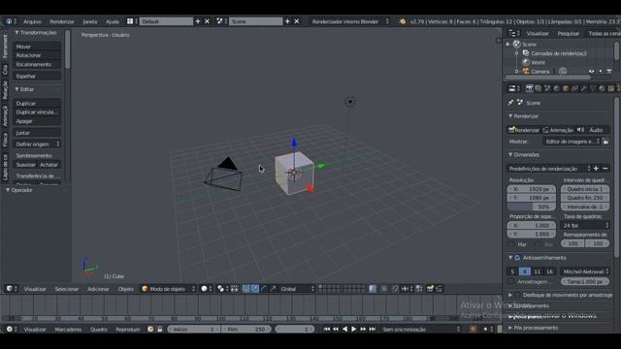621x349 pixels.
Task: Click the proportional editing icon in the 3D header
Action: 384,289
